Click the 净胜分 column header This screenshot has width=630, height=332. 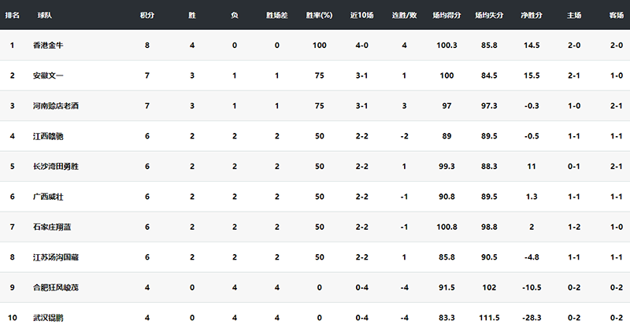532,15
